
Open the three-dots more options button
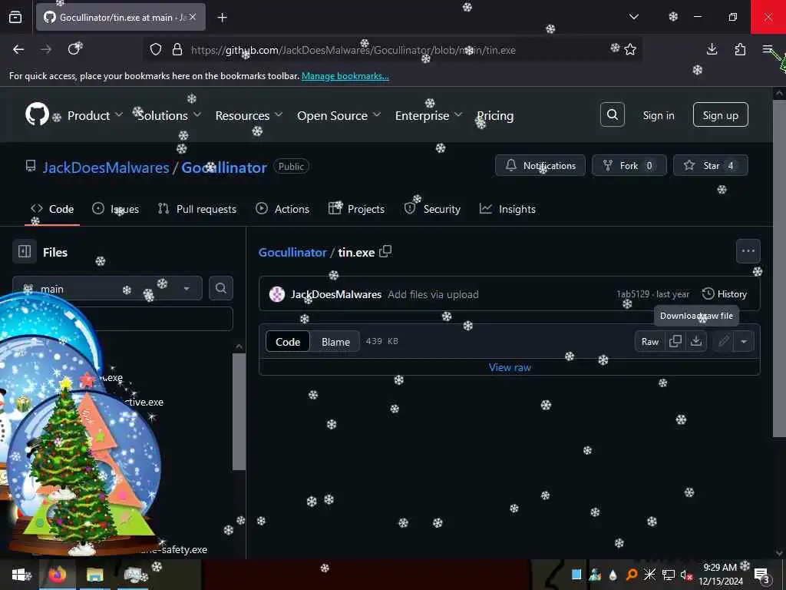748,251
